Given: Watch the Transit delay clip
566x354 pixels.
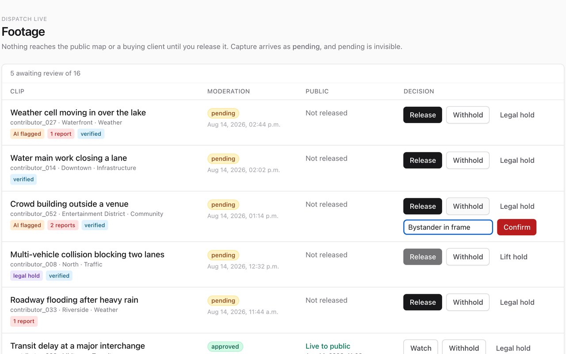Looking at the screenshot, I should 421,348.
